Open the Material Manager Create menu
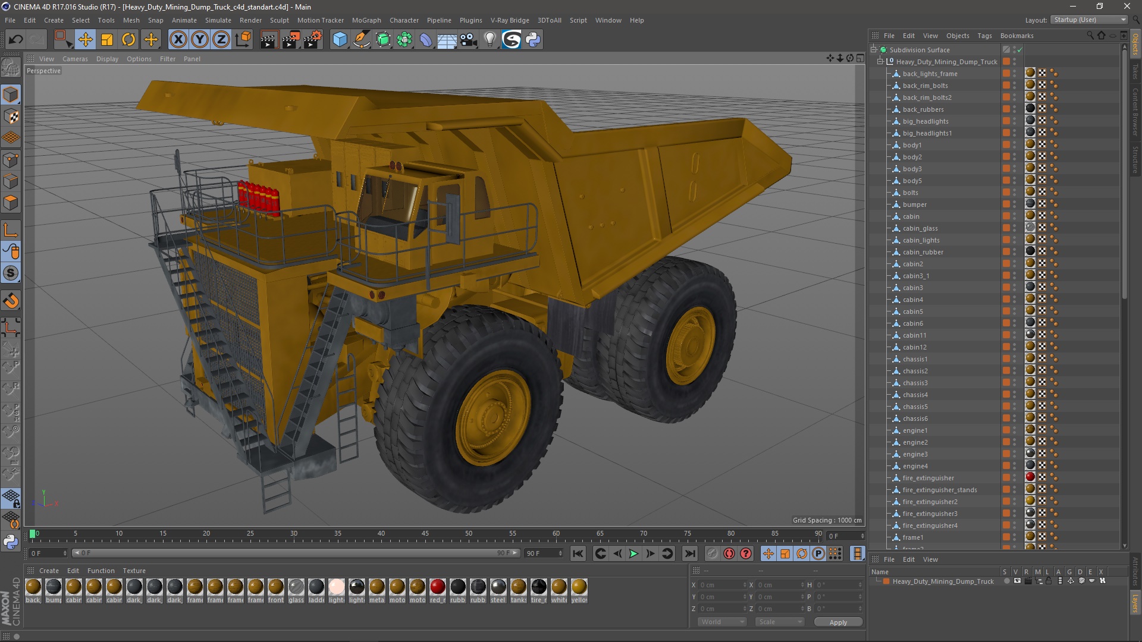 [49, 571]
